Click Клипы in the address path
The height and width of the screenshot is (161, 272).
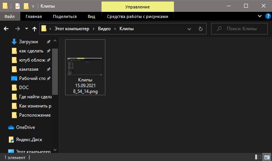coord(126,29)
